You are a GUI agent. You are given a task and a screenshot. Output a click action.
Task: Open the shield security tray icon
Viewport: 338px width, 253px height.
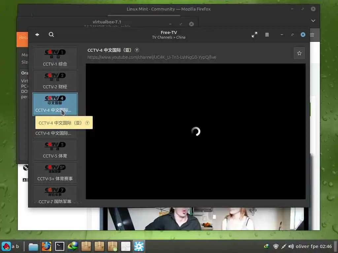tap(276, 246)
